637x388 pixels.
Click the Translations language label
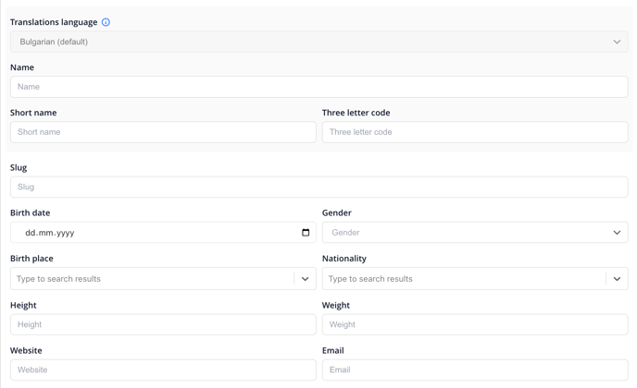(x=54, y=22)
